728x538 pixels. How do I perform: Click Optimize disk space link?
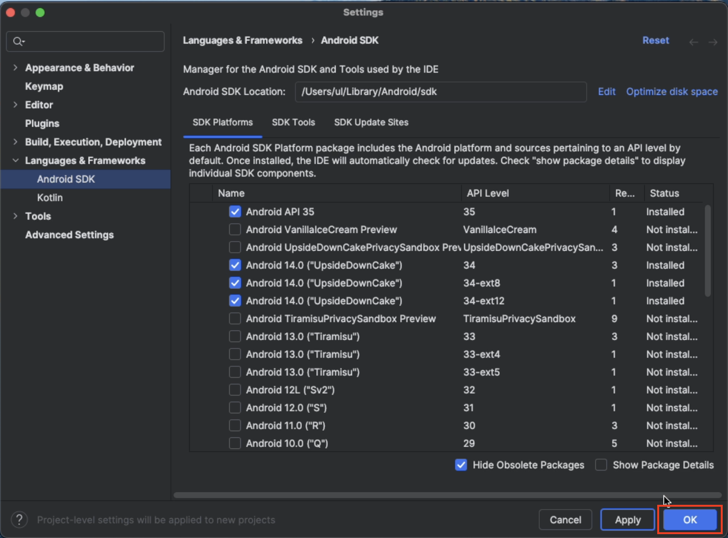[x=672, y=91]
